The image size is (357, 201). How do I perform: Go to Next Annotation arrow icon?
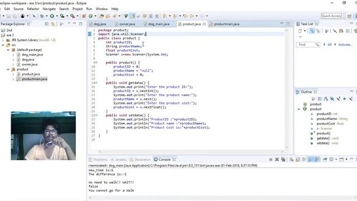[165, 16]
